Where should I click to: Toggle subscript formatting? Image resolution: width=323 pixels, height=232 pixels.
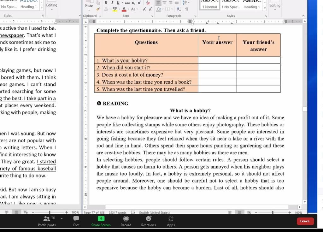tap(133, 3)
